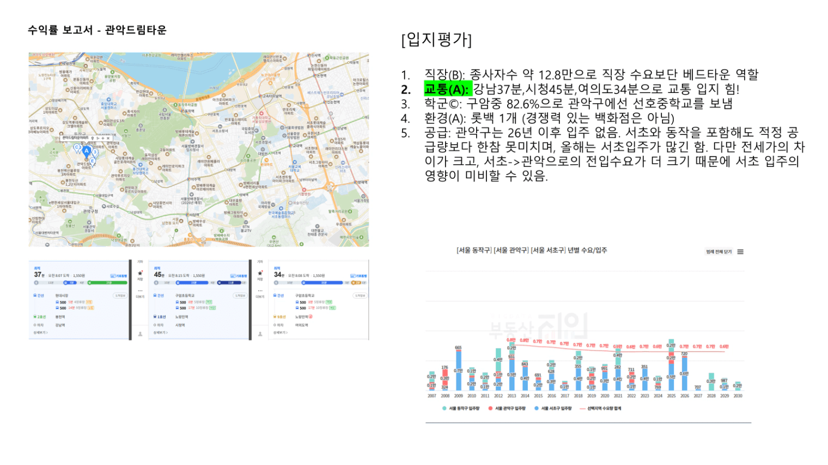Click the 2009 bar labeled 665

pyautogui.click(x=458, y=370)
